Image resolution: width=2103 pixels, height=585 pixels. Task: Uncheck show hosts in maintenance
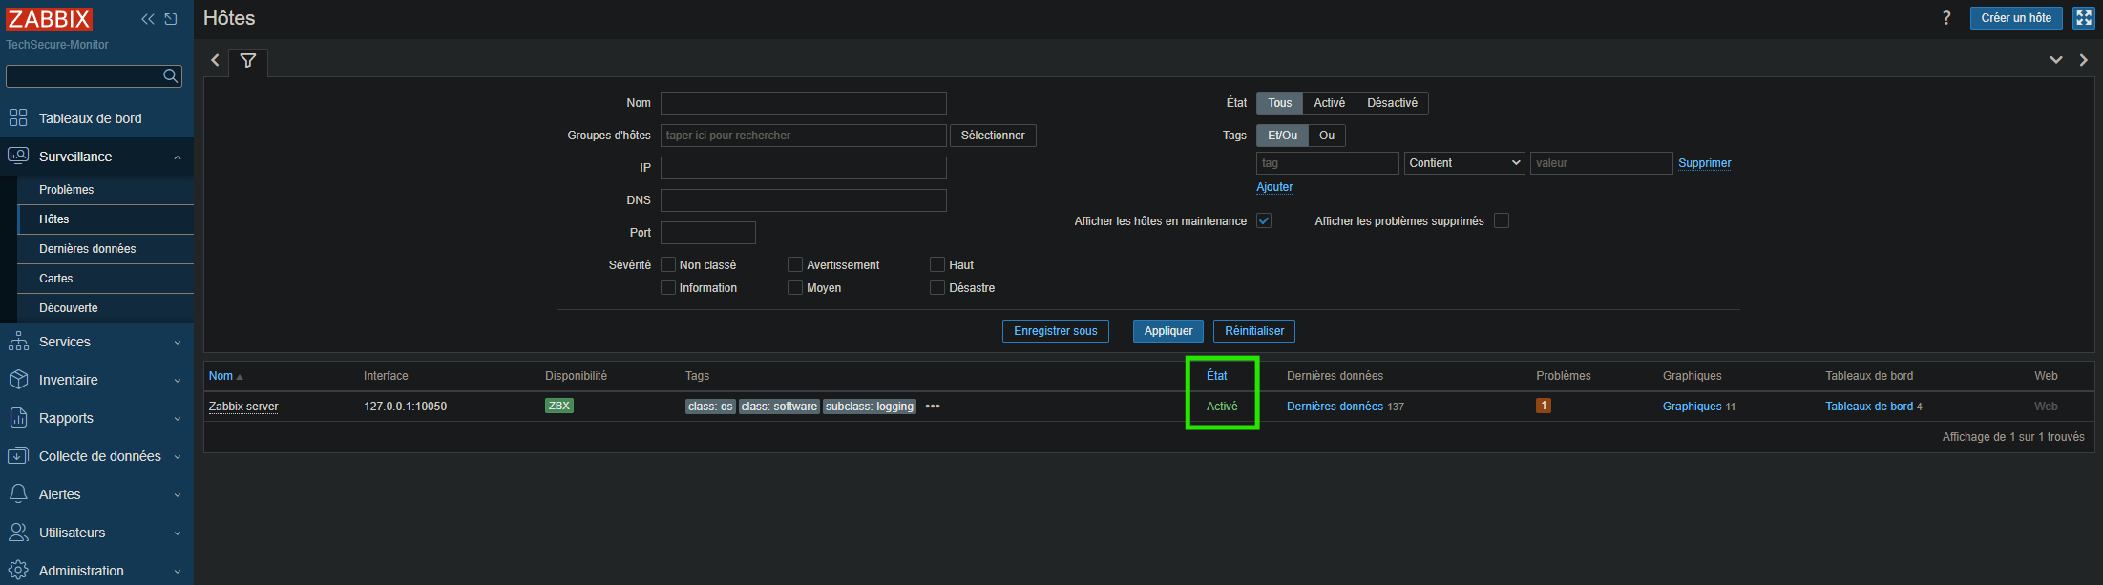point(1264,221)
